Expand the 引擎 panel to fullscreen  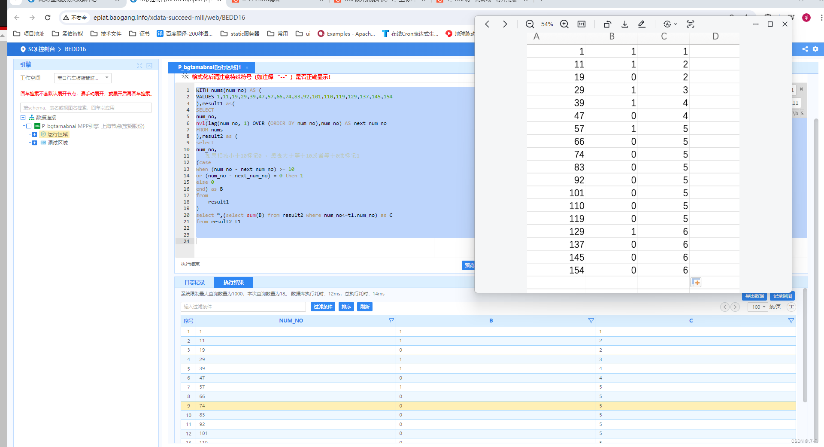(139, 66)
